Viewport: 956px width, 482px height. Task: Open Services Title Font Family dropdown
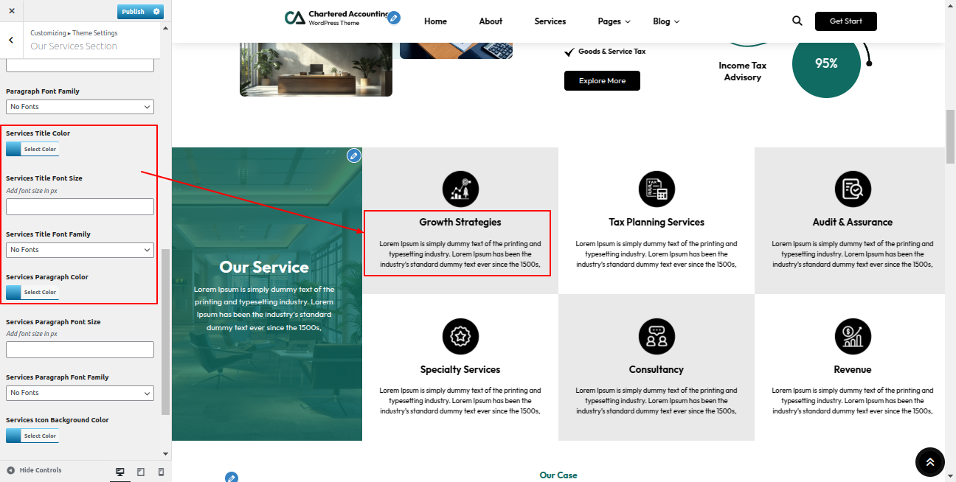pos(80,250)
